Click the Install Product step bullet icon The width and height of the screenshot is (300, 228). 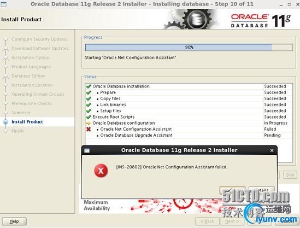tap(6, 122)
